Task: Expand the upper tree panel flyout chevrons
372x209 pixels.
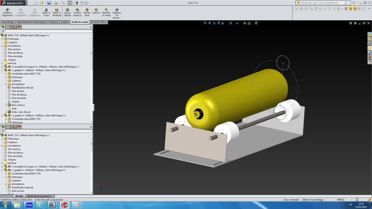Action: [91, 27]
